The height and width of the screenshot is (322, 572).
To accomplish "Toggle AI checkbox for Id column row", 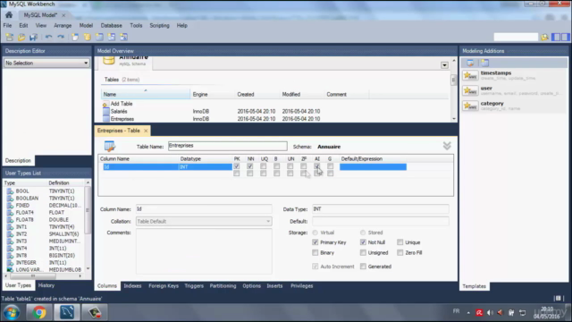I will 317,166.
